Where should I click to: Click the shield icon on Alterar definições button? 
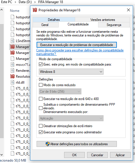coord(48,144)
